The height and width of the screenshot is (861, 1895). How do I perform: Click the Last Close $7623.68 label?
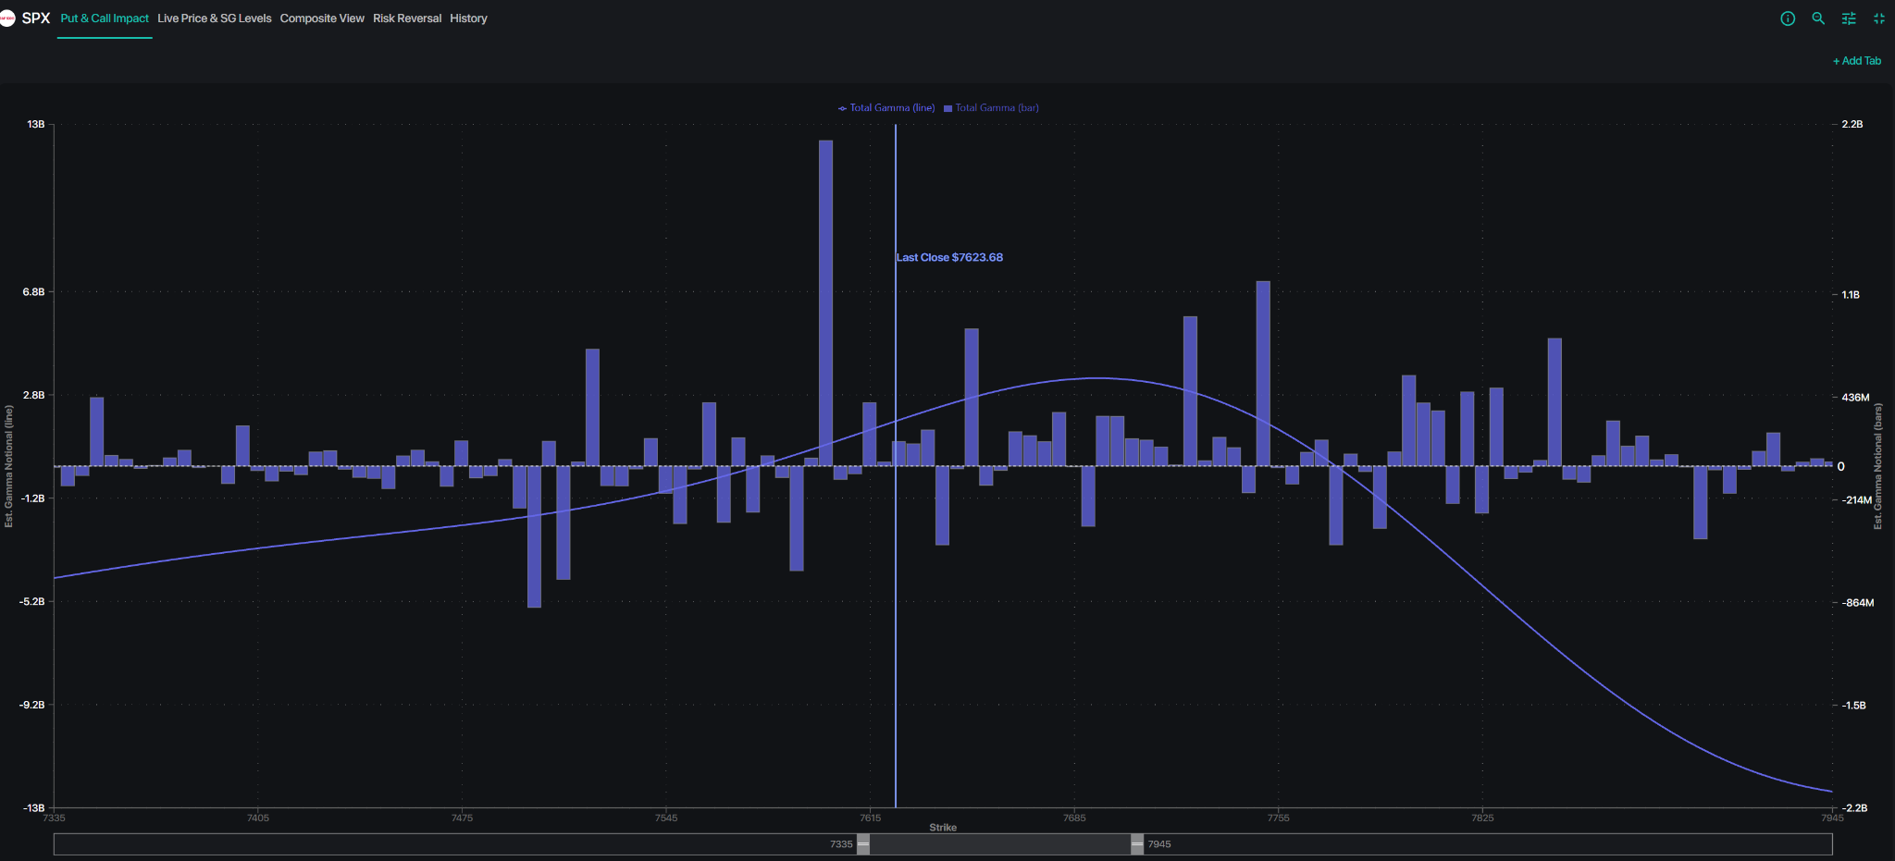[x=949, y=258]
